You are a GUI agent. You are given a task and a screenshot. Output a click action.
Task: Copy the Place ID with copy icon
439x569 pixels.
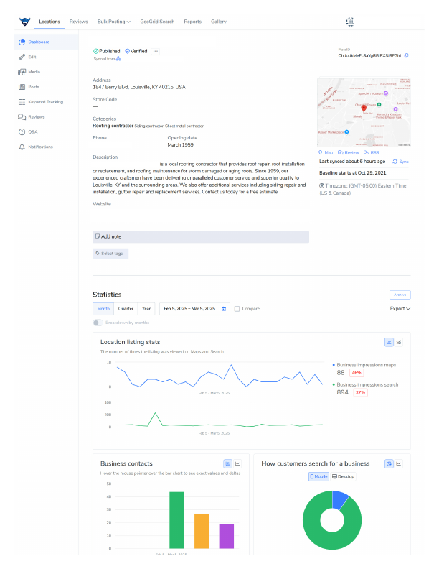(407, 55)
